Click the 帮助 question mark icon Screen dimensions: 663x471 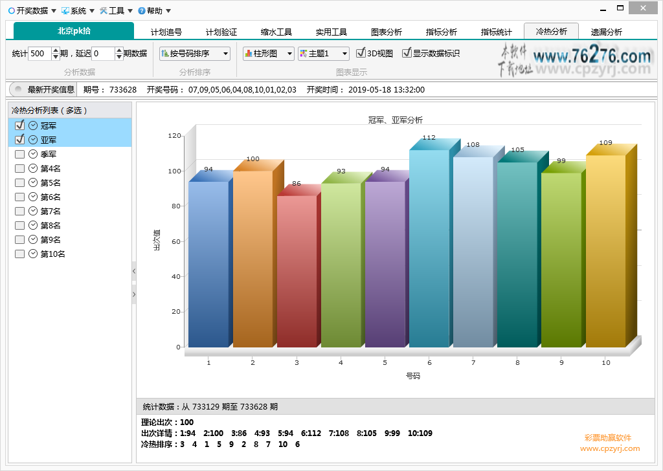(x=142, y=10)
